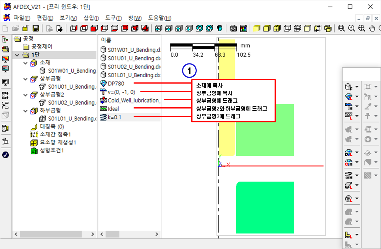
Task: Click the camera capture toolbar icon
Action: [x=233, y=28]
